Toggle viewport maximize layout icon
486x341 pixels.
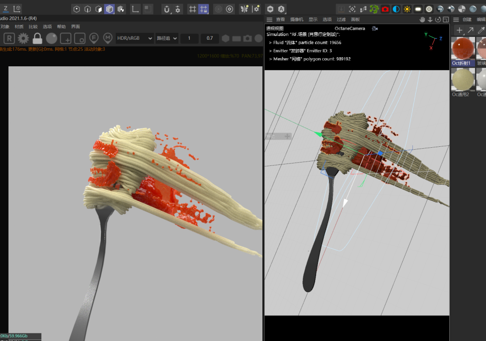point(446,19)
